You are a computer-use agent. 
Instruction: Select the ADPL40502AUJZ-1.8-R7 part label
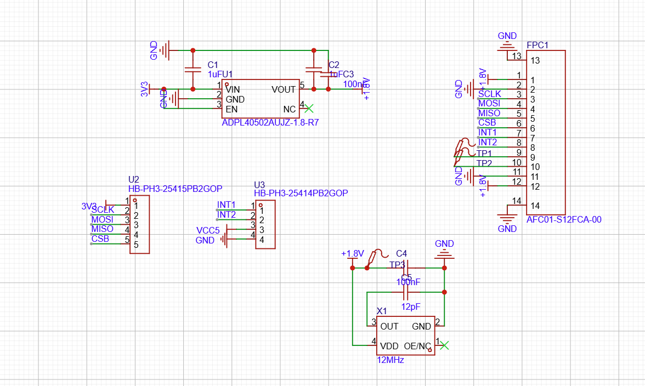pos(270,123)
